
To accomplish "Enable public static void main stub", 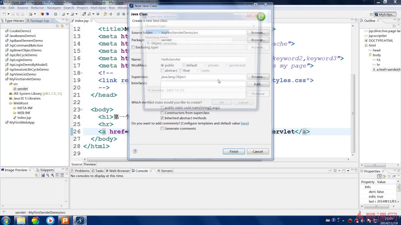I will [162, 108].
